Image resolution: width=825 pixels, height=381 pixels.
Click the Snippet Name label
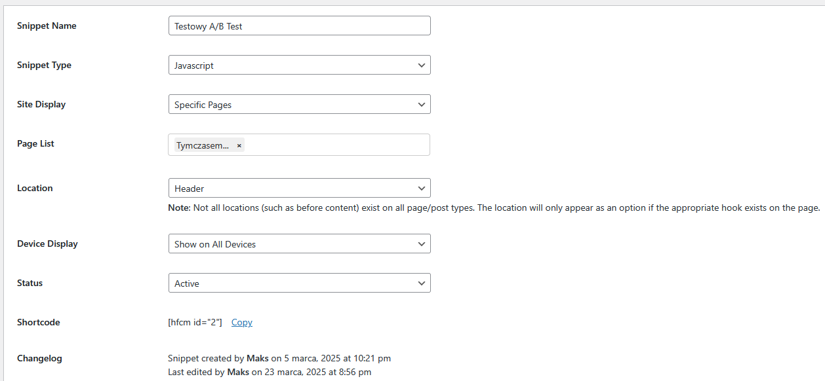pyautogui.click(x=47, y=26)
